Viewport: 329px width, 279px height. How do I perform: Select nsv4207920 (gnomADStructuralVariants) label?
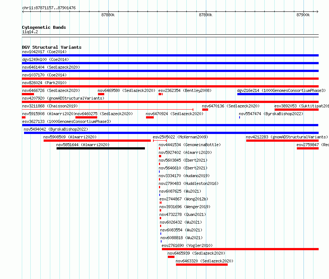[63, 98]
